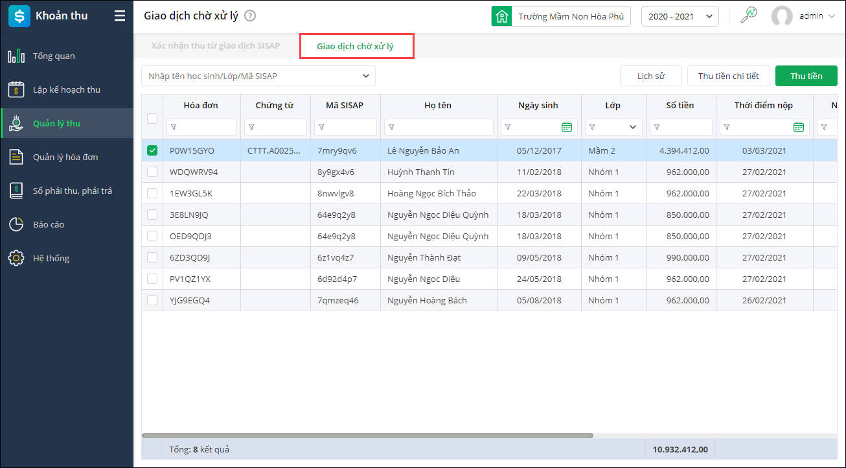Switch to Xác nhận thu từ giao dịch SISAP tab

click(216, 46)
